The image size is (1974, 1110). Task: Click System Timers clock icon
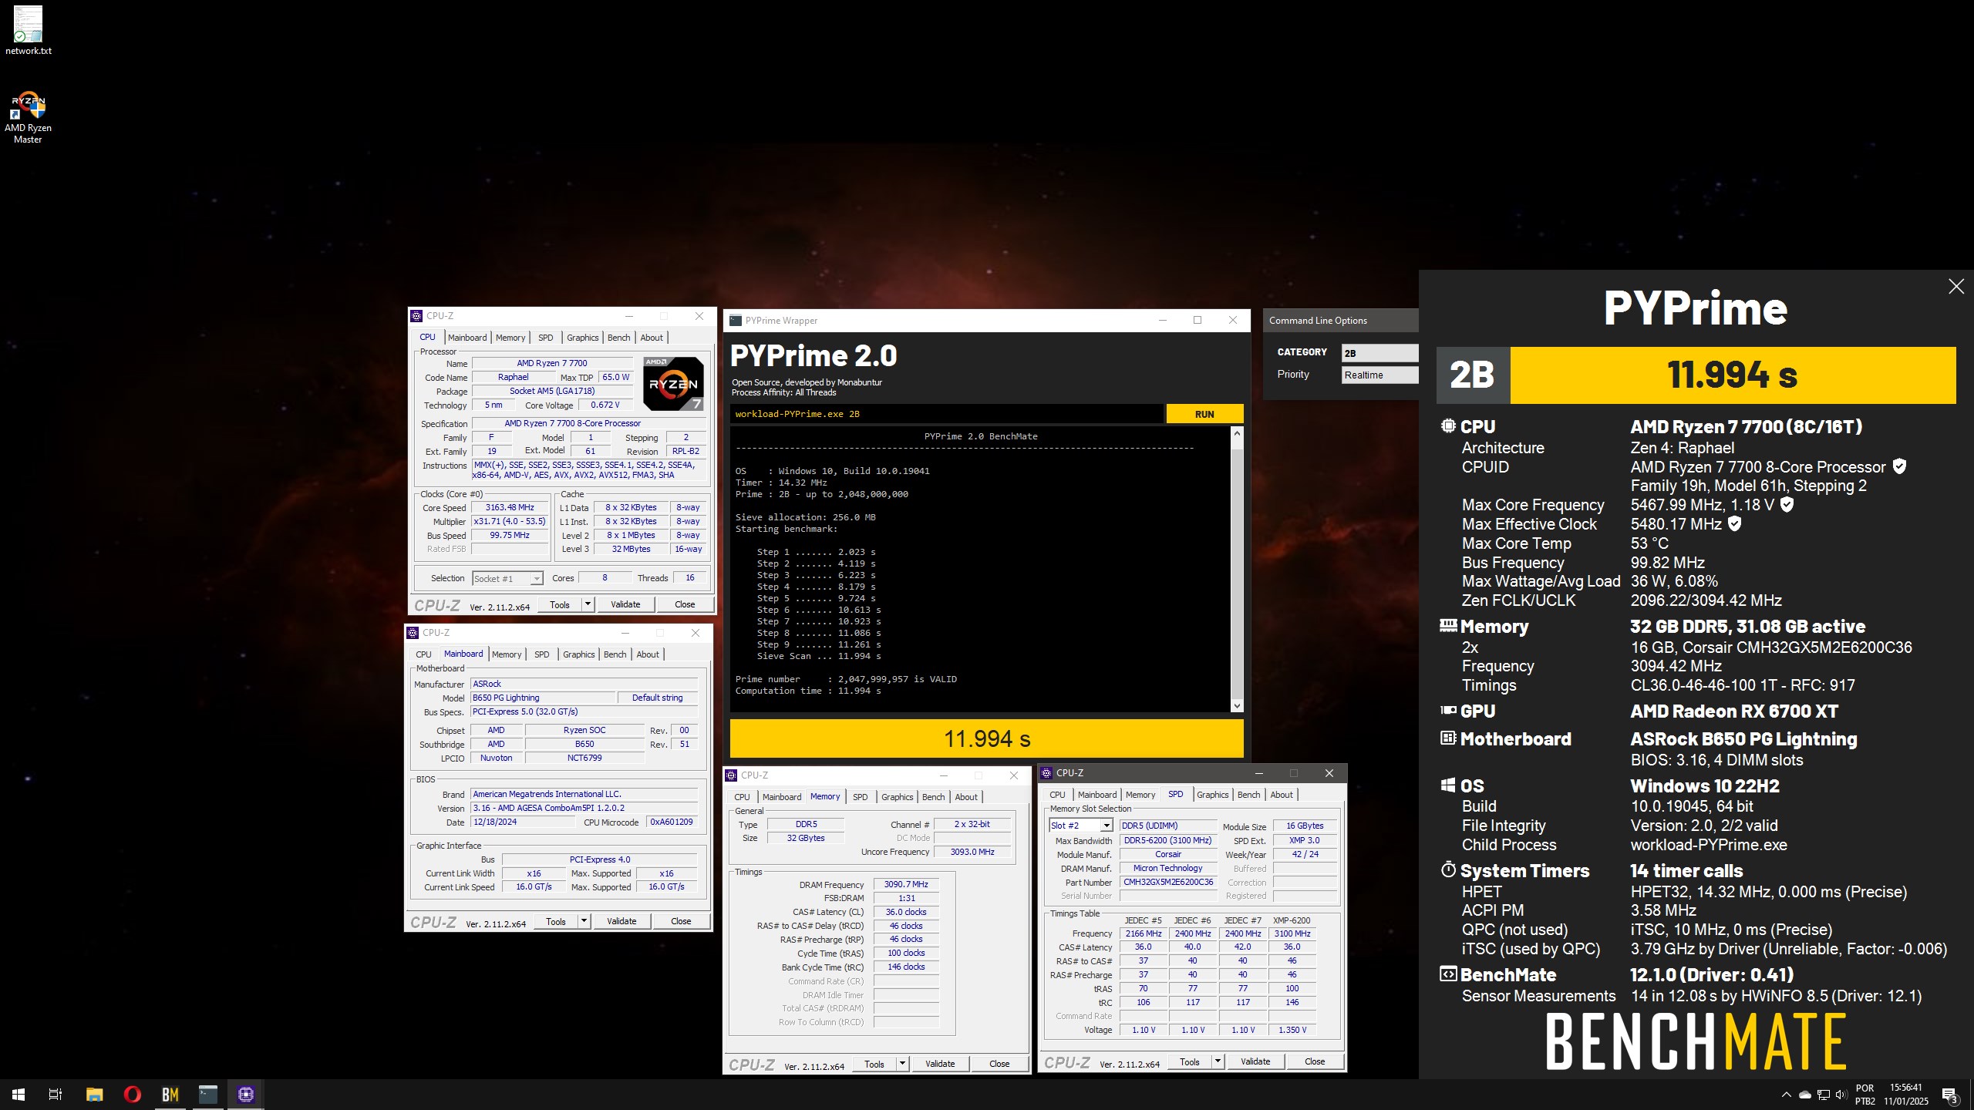point(1448,869)
